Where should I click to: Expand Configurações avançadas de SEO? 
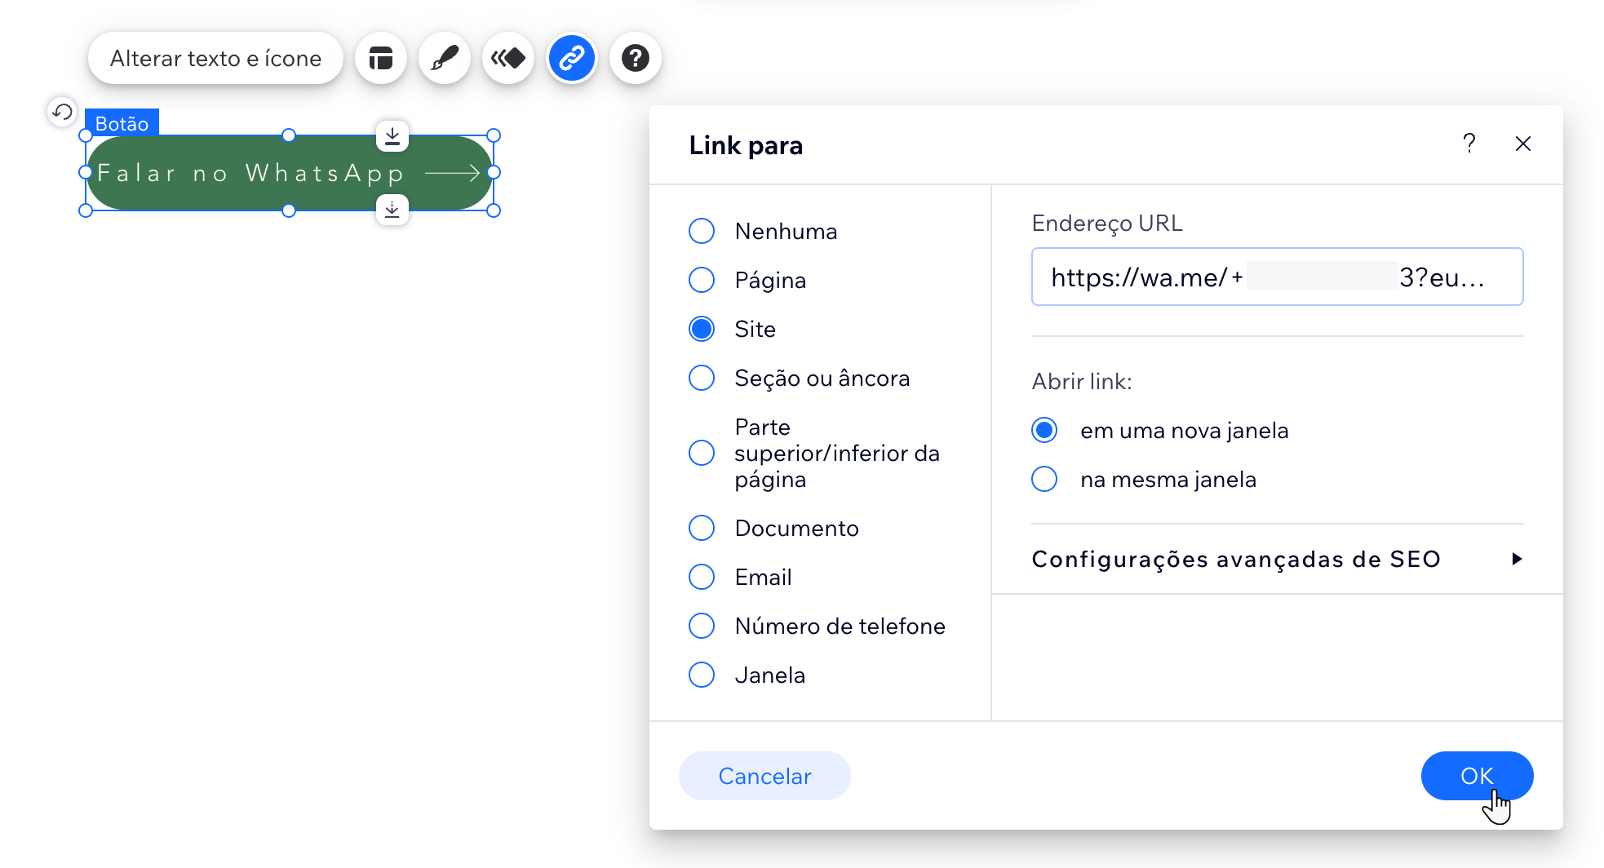click(x=1277, y=559)
